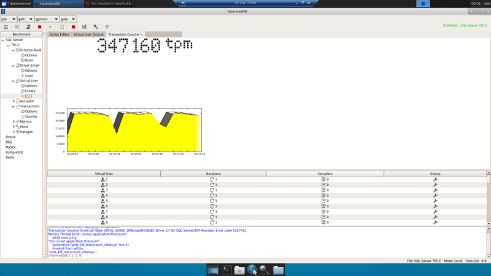
Task: Expand the Mode tree node
Action: (14, 127)
